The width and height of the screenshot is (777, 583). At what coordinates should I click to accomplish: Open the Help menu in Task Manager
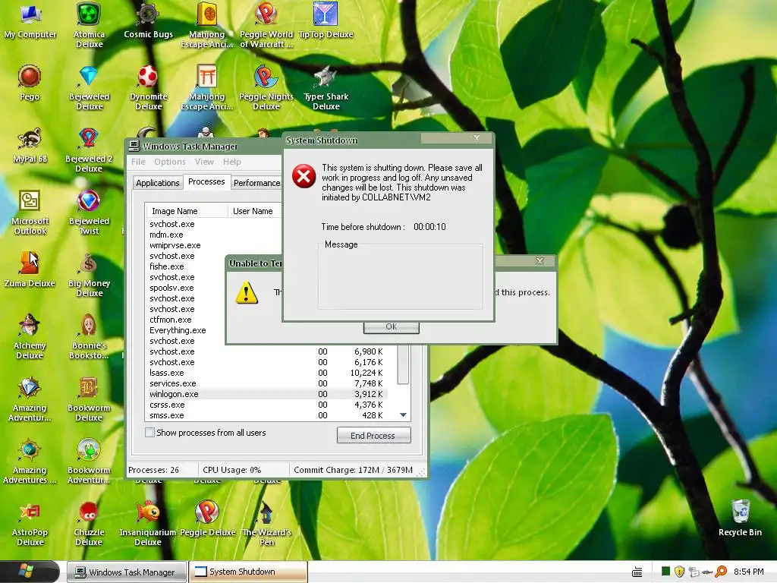pos(231,162)
